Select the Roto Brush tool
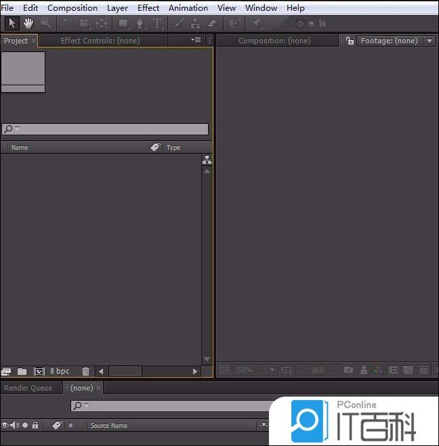Viewport: 439px width, 446px height. pyautogui.click(x=234, y=23)
